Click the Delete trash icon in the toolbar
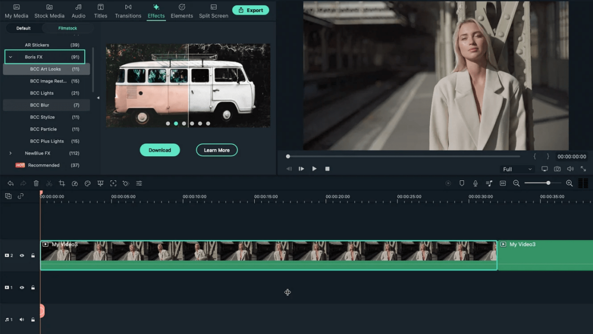 click(35, 183)
